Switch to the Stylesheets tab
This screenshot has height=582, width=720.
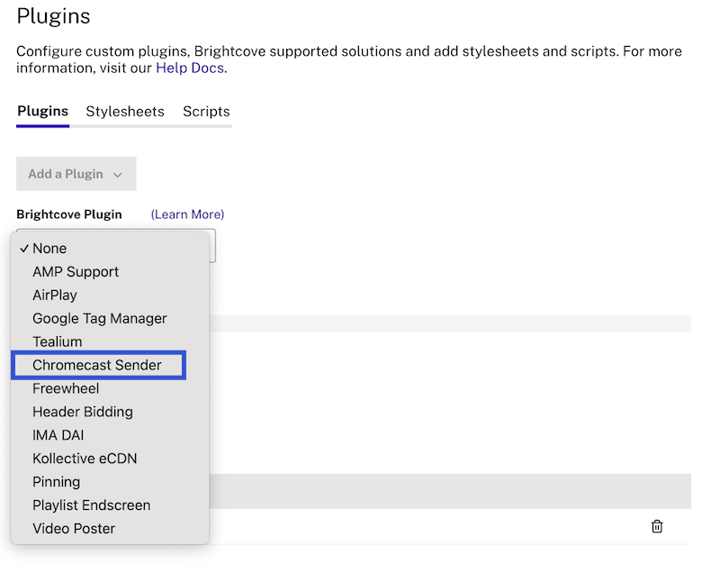coord(125,112)
